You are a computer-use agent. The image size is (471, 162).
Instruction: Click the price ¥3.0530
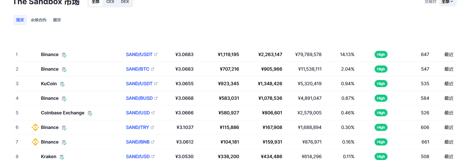pyautogui.click(x=185, y=156)
